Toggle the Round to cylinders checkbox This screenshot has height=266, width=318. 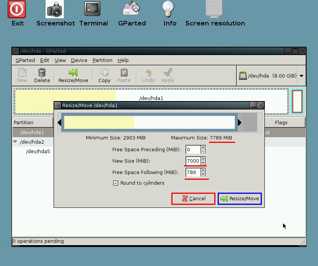115,183
